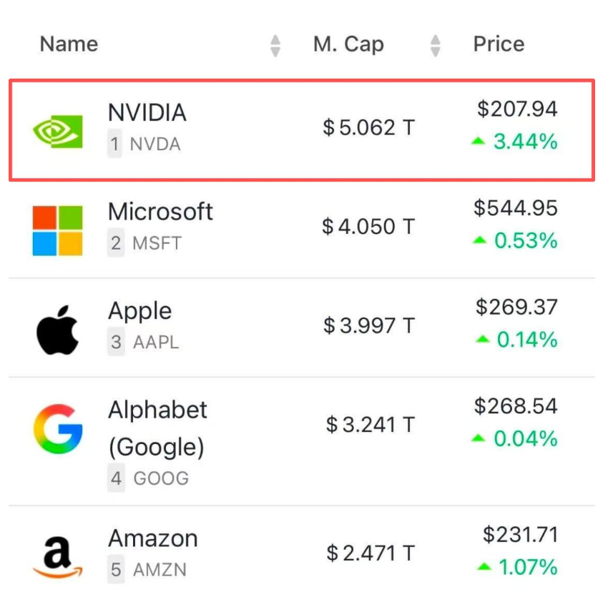Open the Microsoft company link

160,212
